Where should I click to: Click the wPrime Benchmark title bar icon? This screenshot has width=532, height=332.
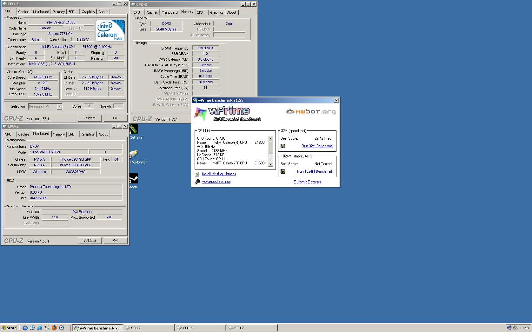(195, 100)
